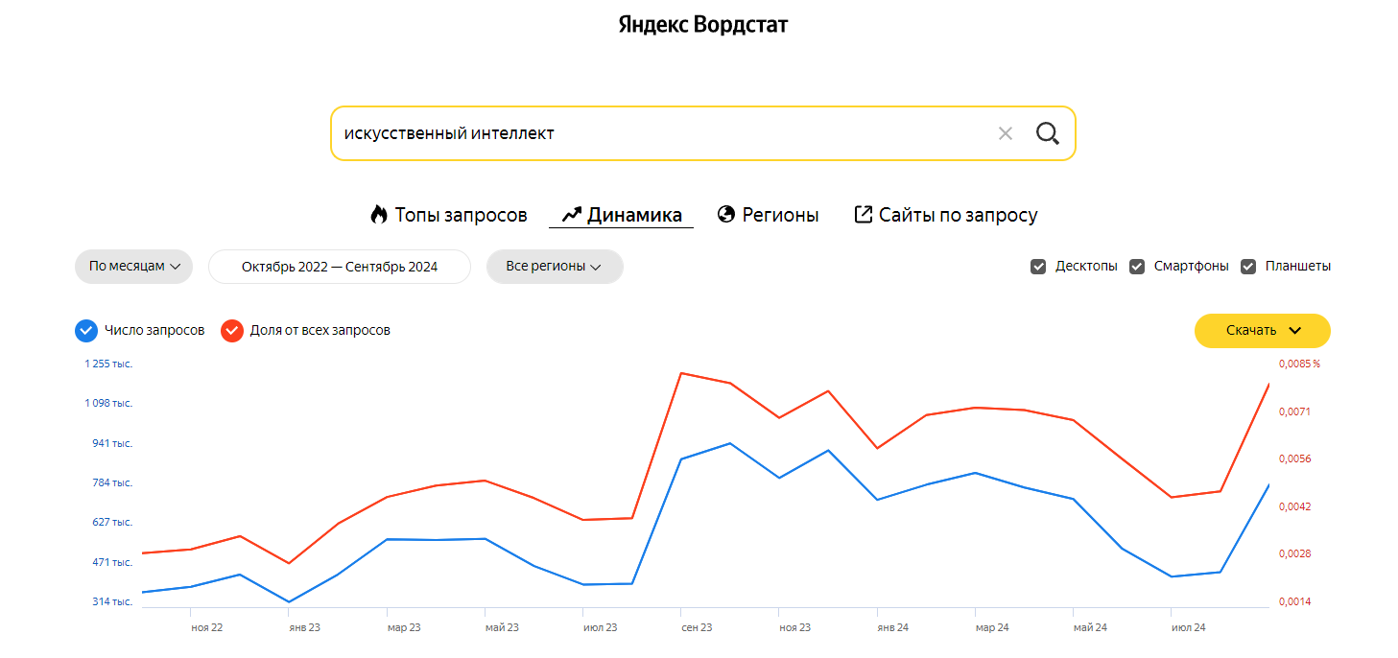
Task: Open the По месяцам dropdown
Action: click(133, 266)
